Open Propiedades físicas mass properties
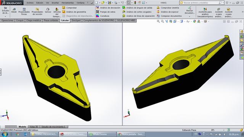244x137 pixels. coord(24,11)
